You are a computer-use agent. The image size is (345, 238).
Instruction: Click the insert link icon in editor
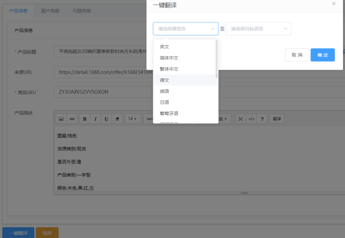click(x=72, y=119)
